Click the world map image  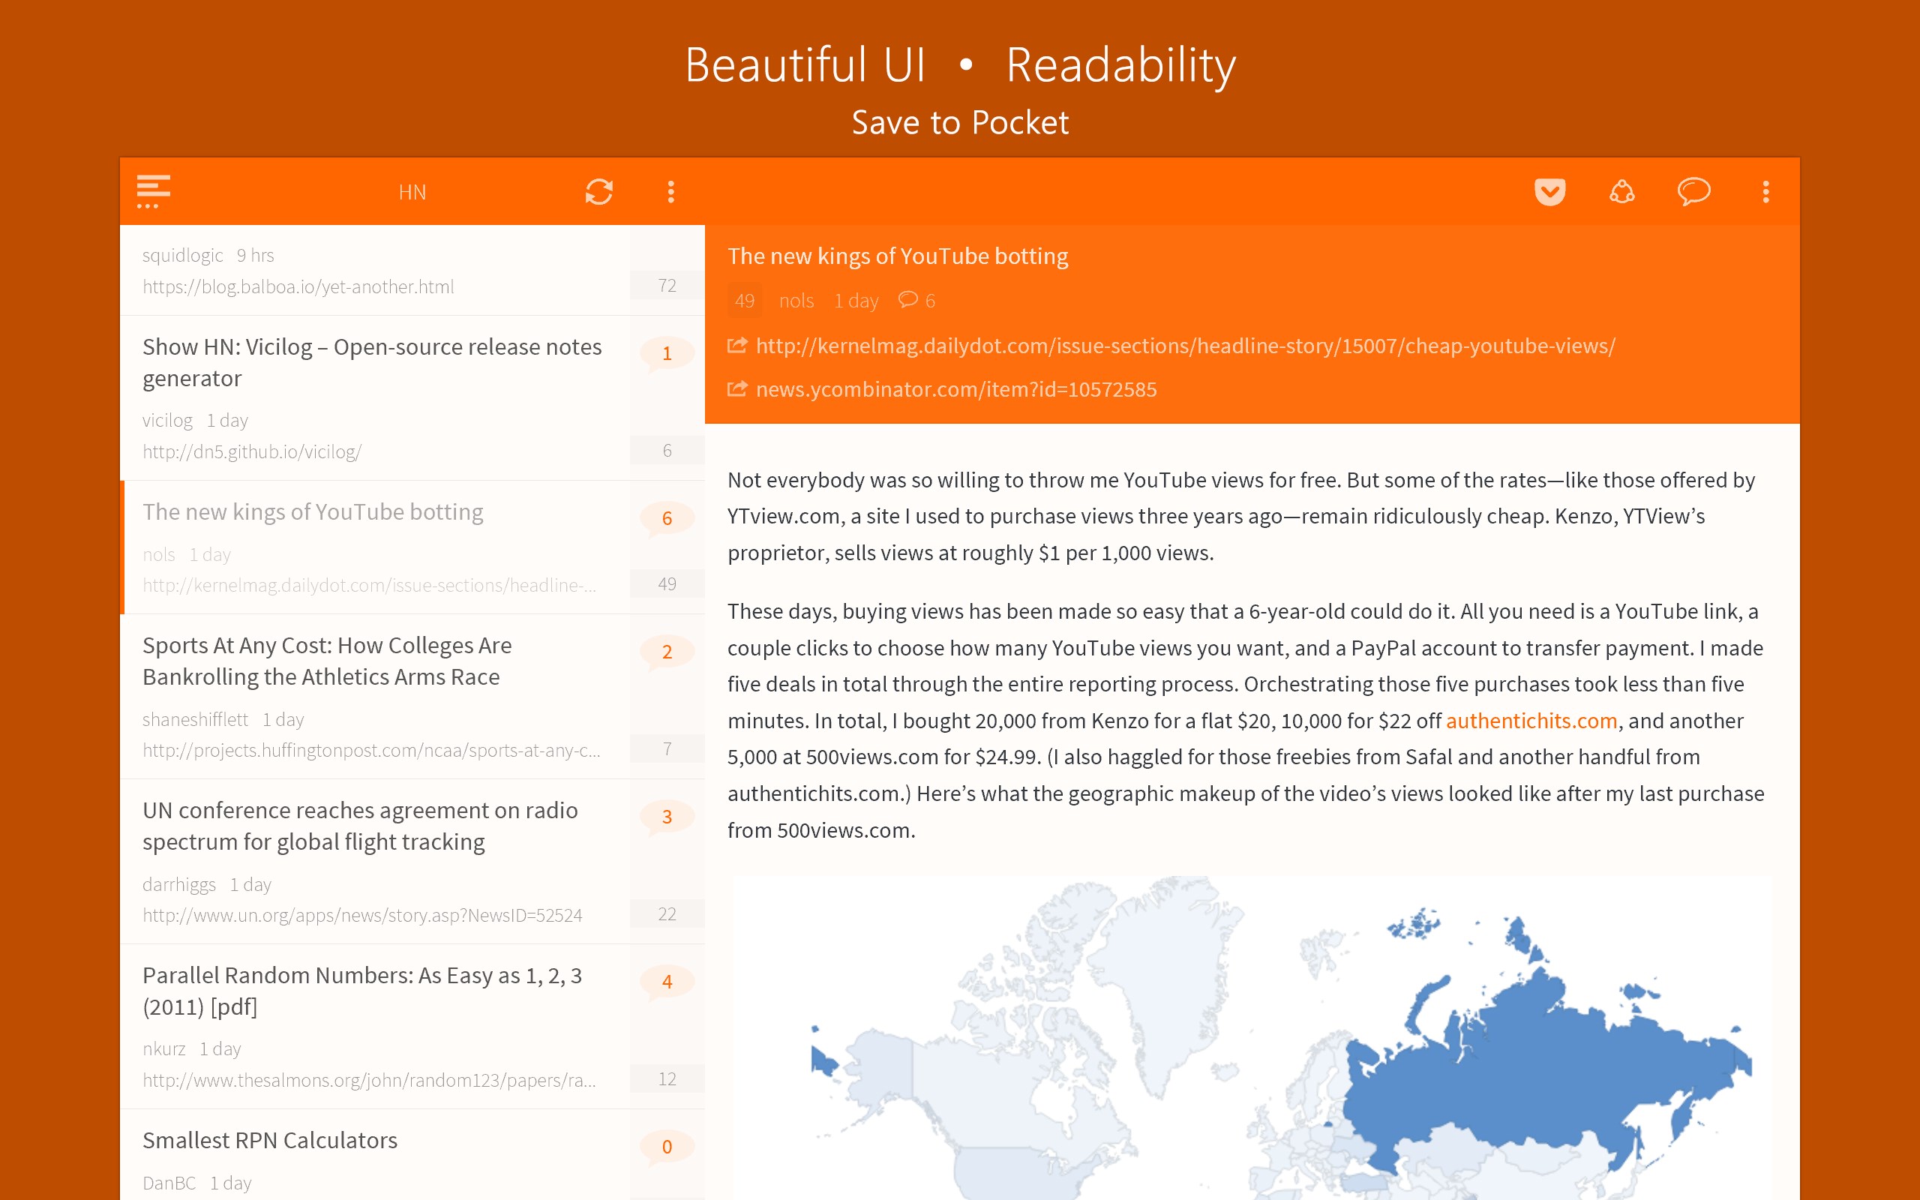(1251, 1039)
